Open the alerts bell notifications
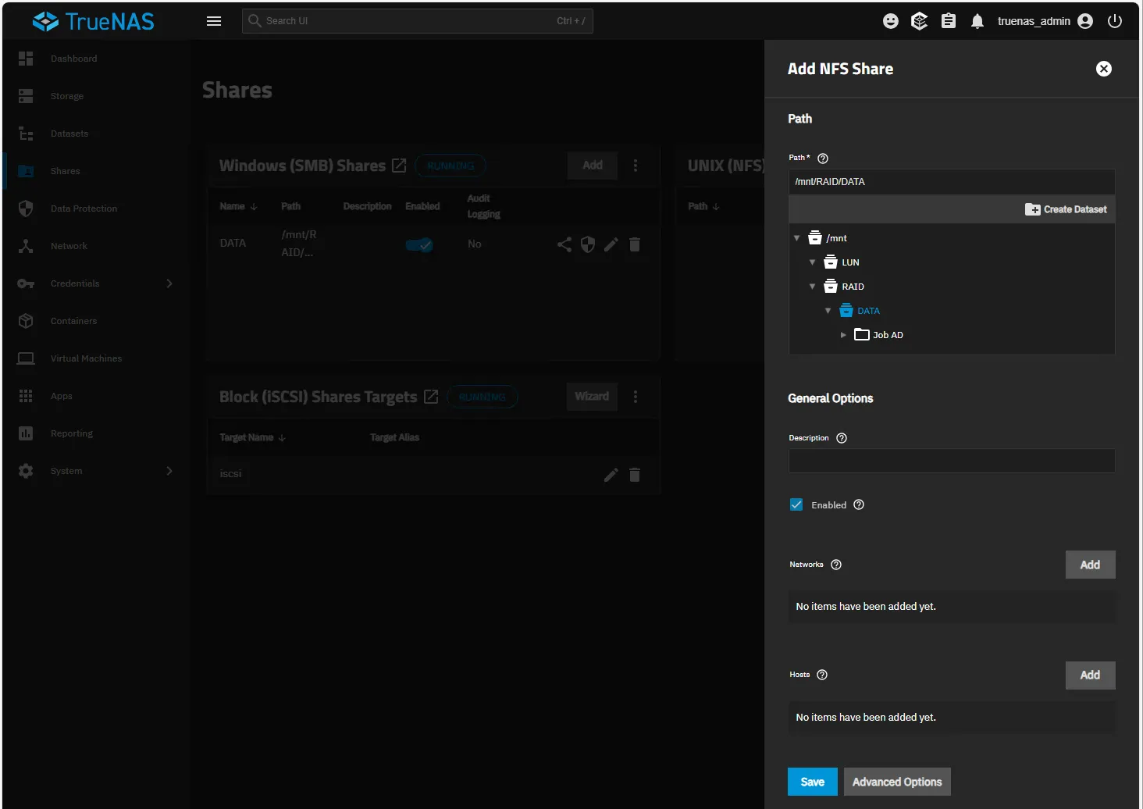This screenshot has height=809, width=1143. coord(977,21)
